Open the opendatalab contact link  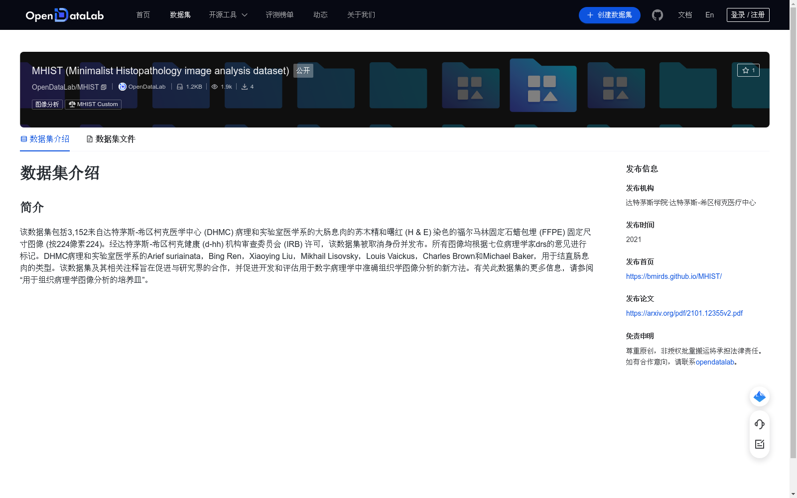[715, 362]
